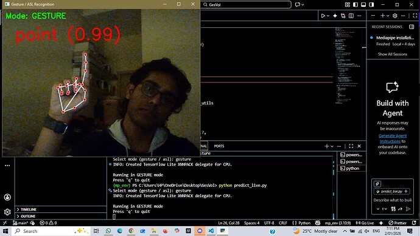
Task: Add a new terminal with plus icon
Action: point(326,146)
